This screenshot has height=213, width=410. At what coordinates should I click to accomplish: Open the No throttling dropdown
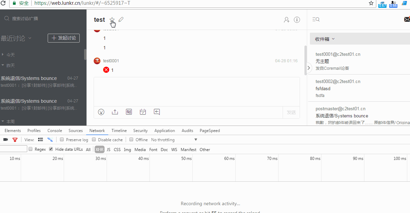click(x=174, y=140)
